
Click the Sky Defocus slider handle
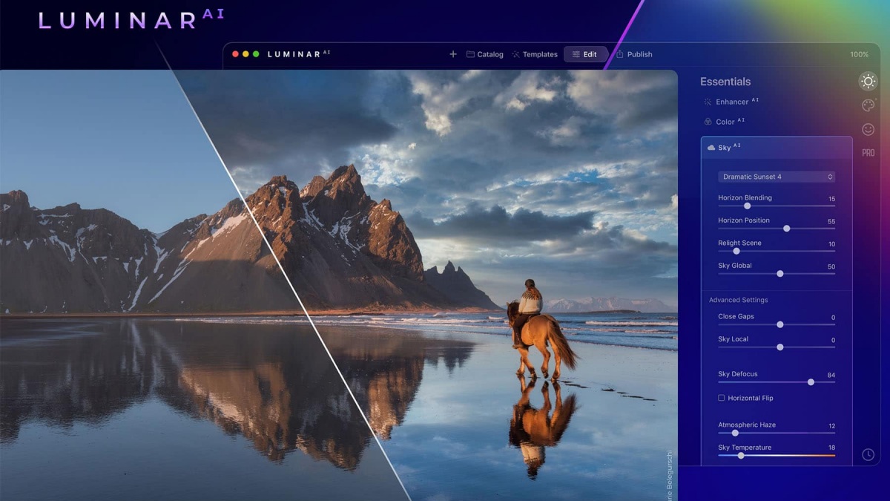(x=811, y=382)
